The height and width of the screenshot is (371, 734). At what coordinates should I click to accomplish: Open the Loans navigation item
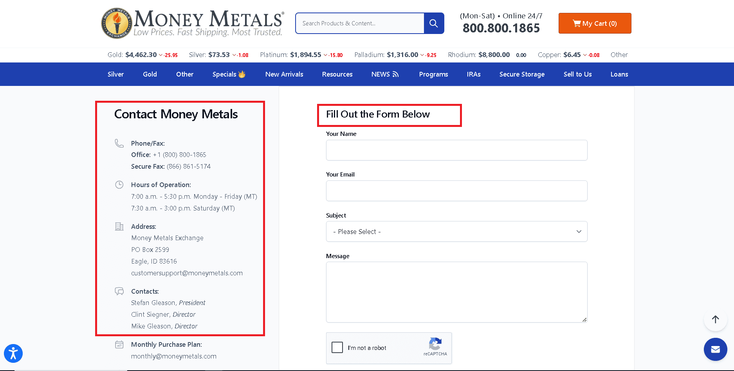[x=619, y=74]
